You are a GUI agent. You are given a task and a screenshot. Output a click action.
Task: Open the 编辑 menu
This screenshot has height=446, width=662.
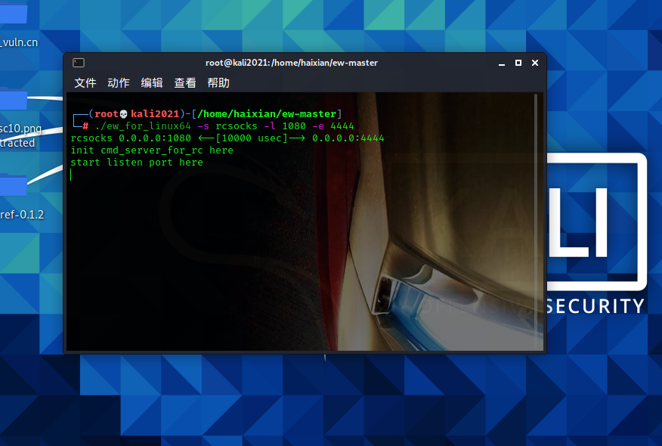tap(152, 83)
